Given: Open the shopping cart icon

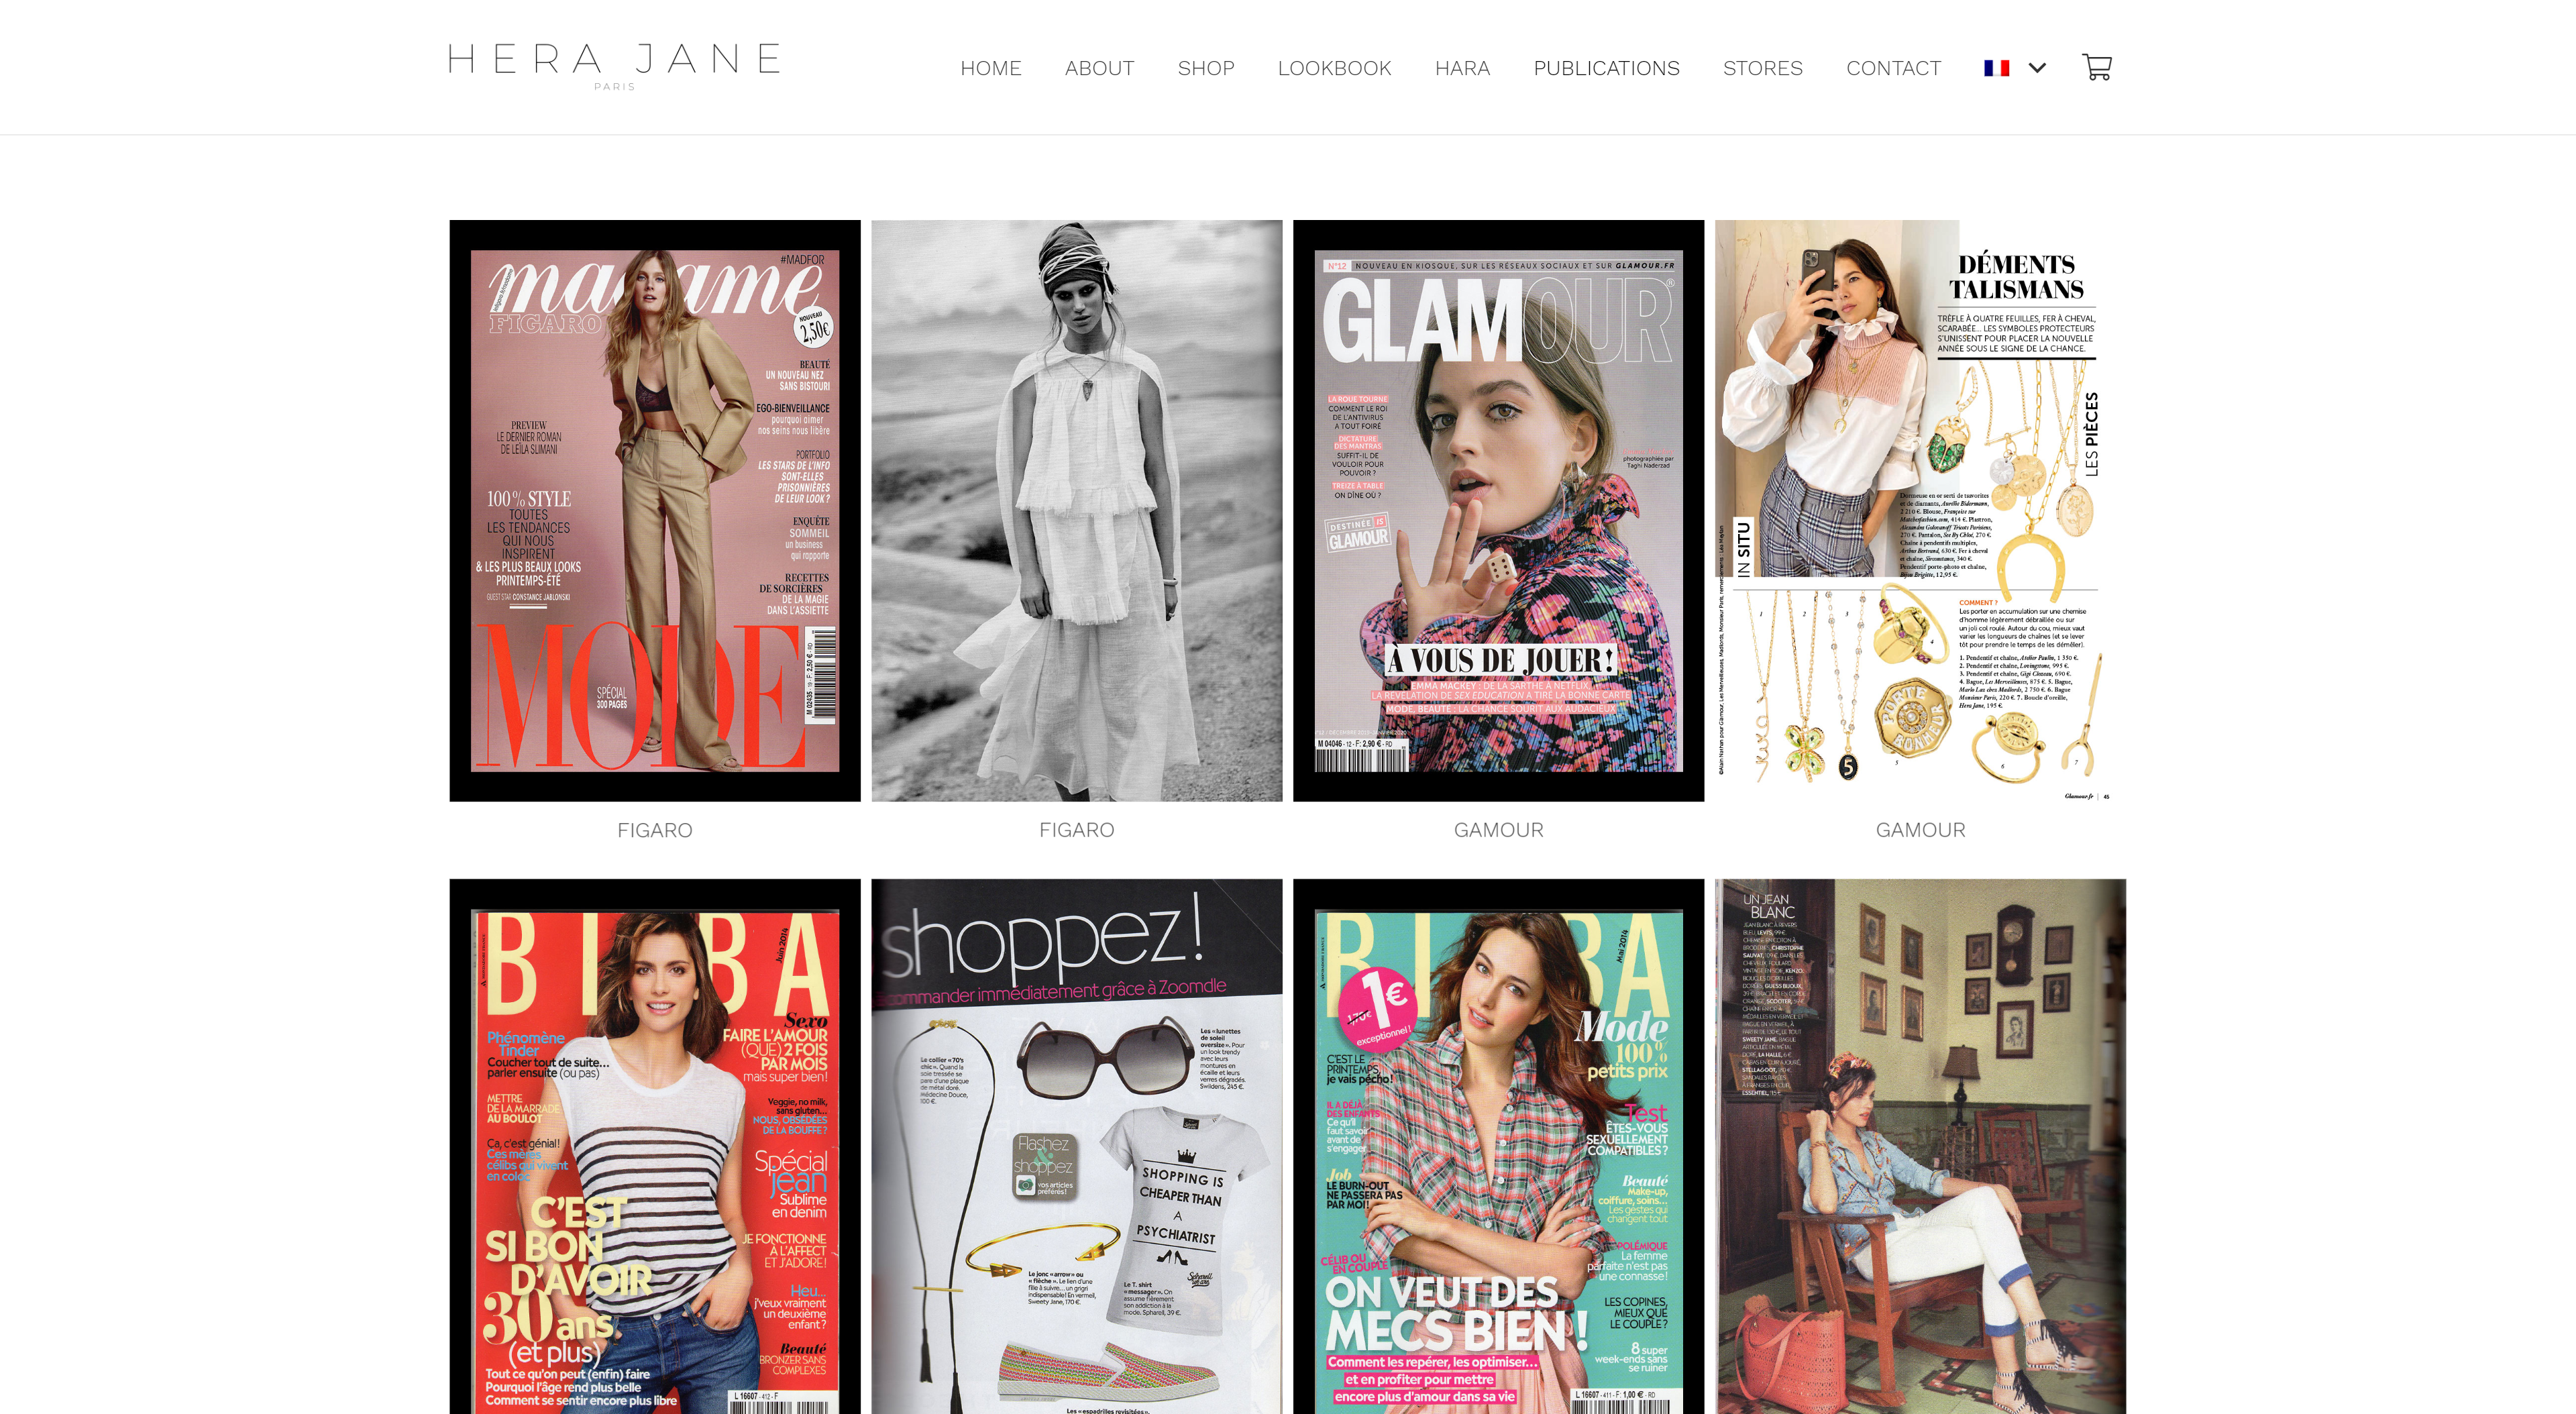Looking at the screenshot, I should 2096,67.
